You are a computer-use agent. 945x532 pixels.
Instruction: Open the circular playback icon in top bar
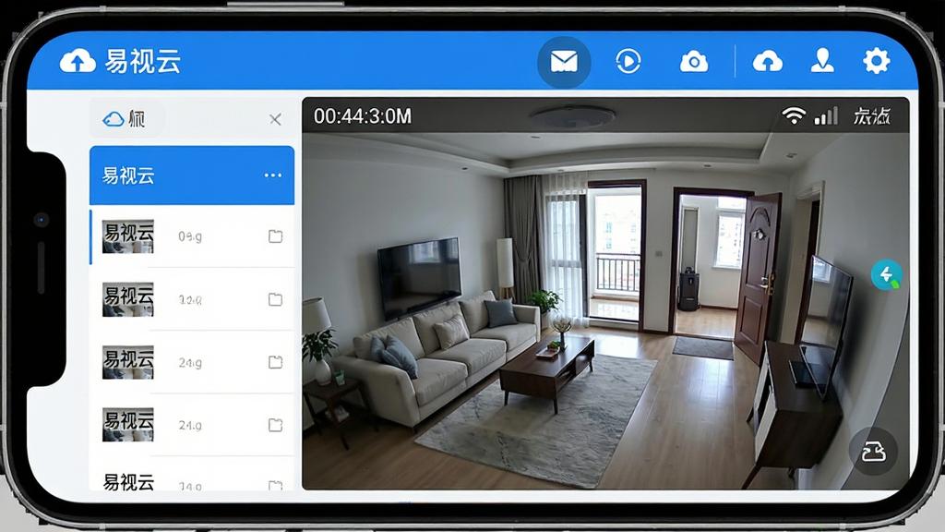pyautogui.click(x=628, y=62)
